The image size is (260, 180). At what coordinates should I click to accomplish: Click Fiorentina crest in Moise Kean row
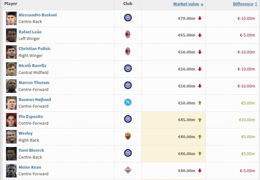128,170
